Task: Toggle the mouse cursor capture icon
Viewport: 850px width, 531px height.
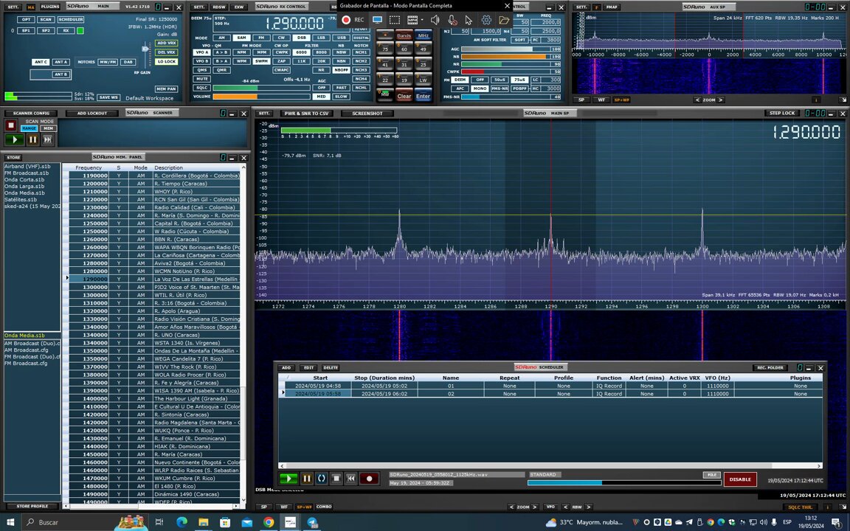Action: [x=469, y=20]
